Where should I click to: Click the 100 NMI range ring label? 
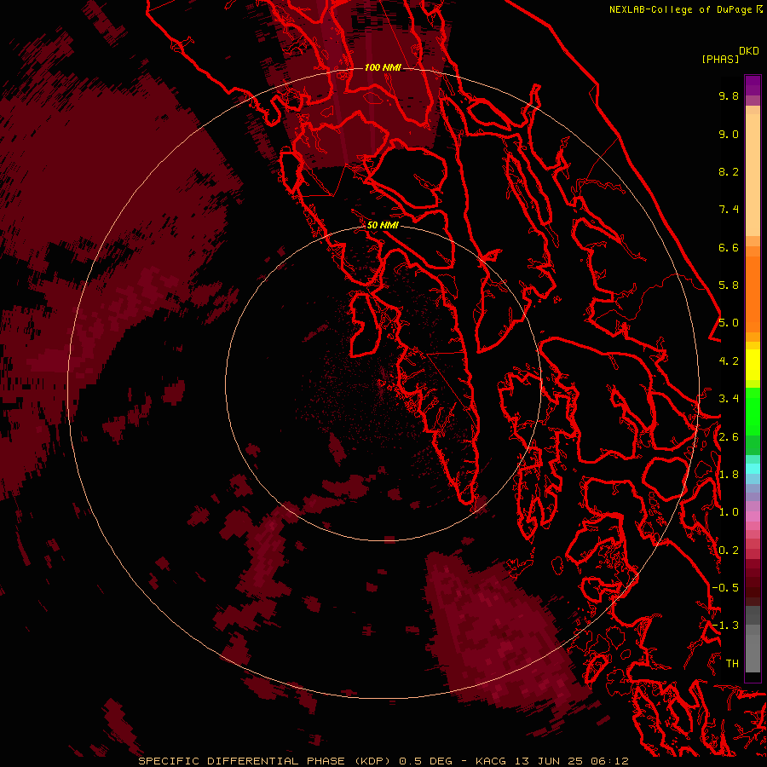coord(383,67)
